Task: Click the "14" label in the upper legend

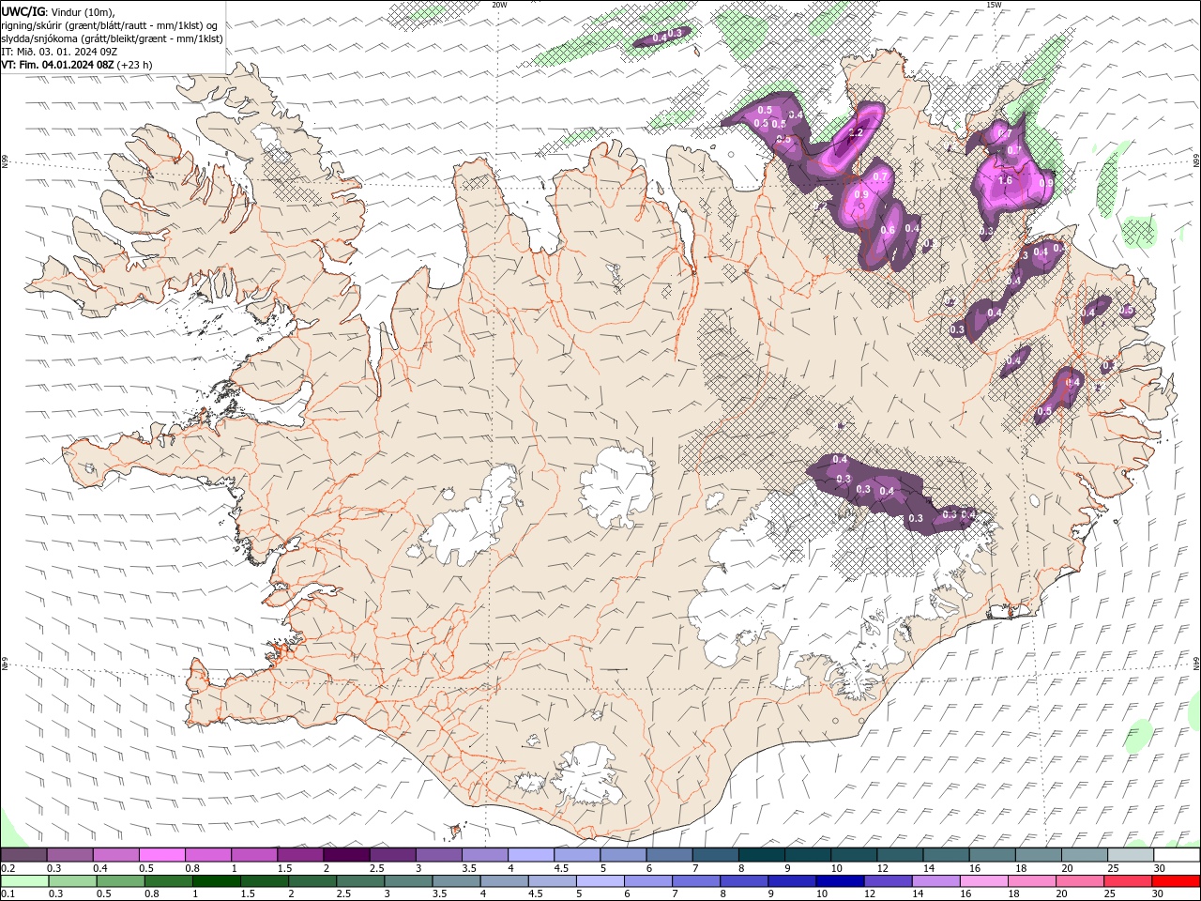Action: (x=930, y=868)
